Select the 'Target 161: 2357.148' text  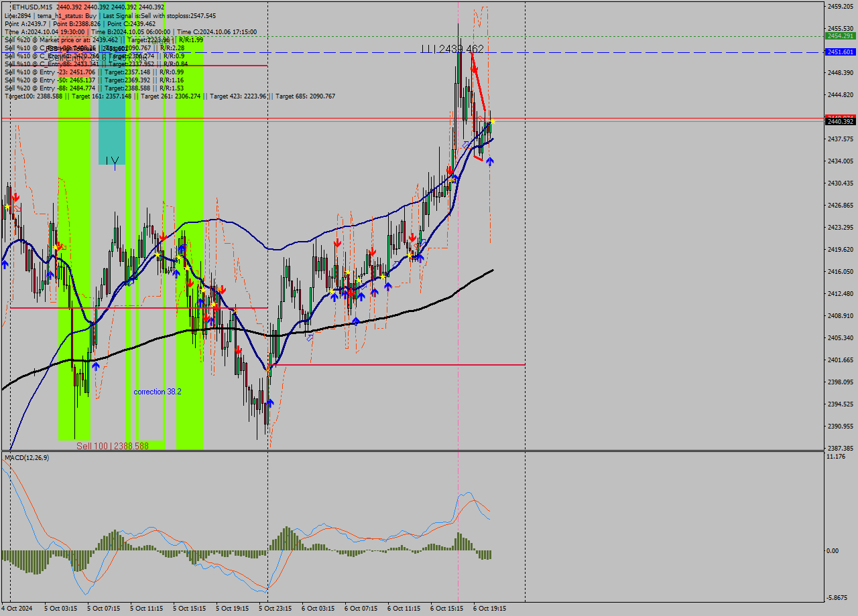point(101,96)
